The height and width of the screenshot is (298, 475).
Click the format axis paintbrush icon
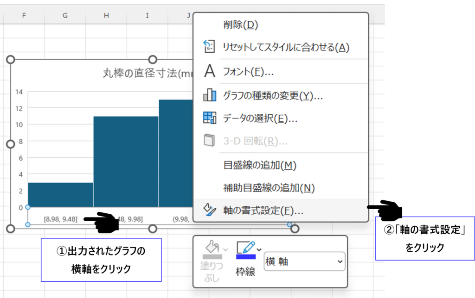tap(210, 210)
